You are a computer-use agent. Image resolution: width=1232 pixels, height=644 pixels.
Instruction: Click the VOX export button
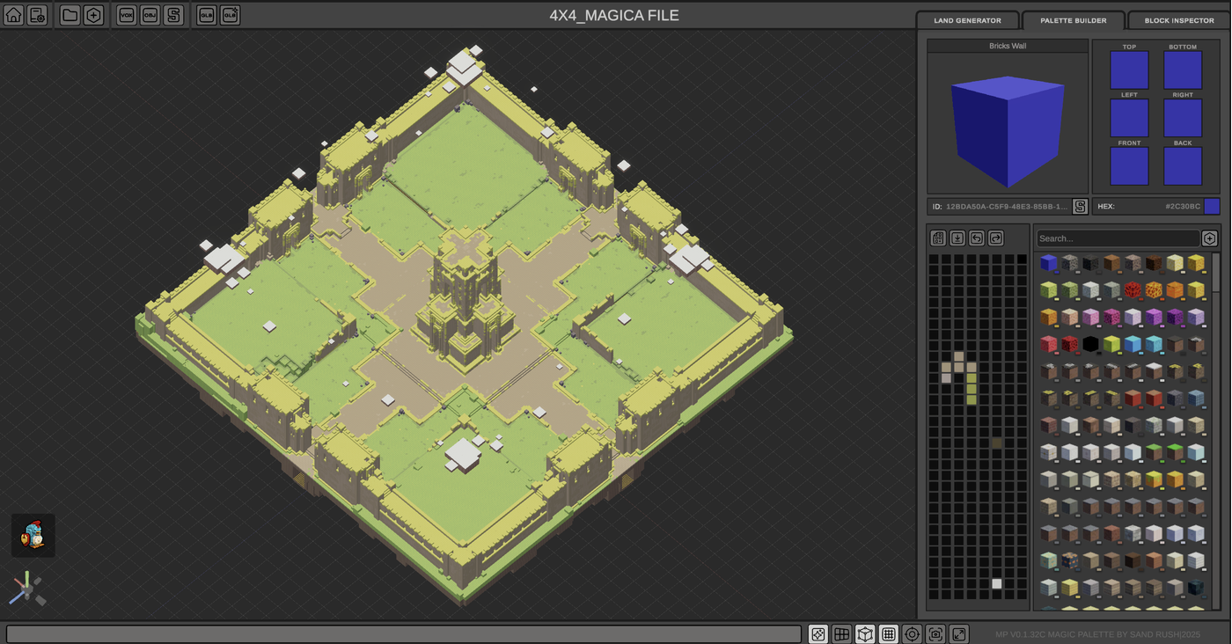click(x=127, y=15)
